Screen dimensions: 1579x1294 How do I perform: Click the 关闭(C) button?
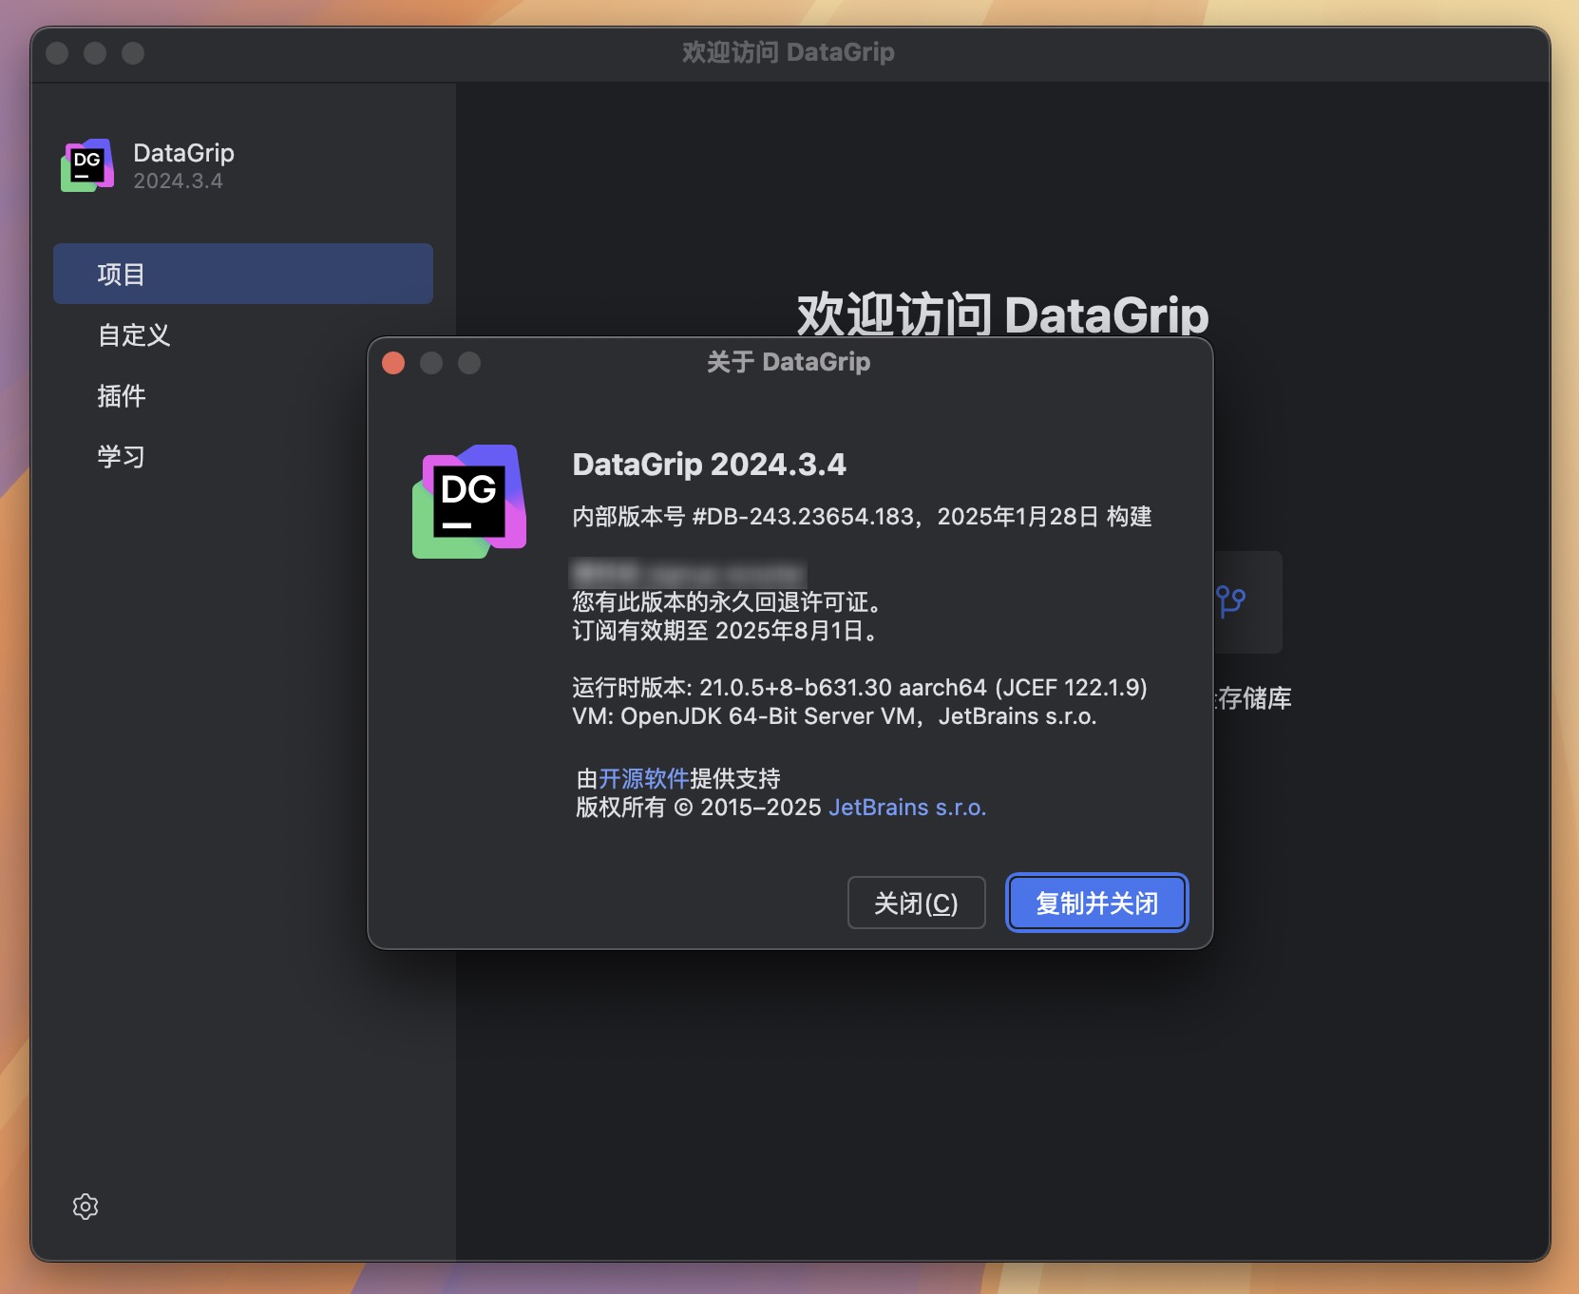coord(916,903)
